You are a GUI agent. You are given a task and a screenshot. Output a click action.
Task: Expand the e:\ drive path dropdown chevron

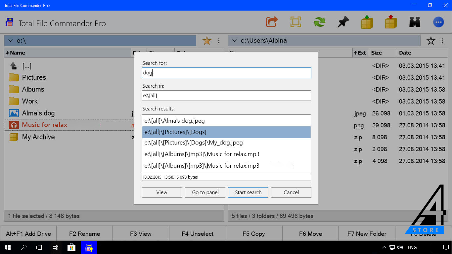(x=10, y=41)
